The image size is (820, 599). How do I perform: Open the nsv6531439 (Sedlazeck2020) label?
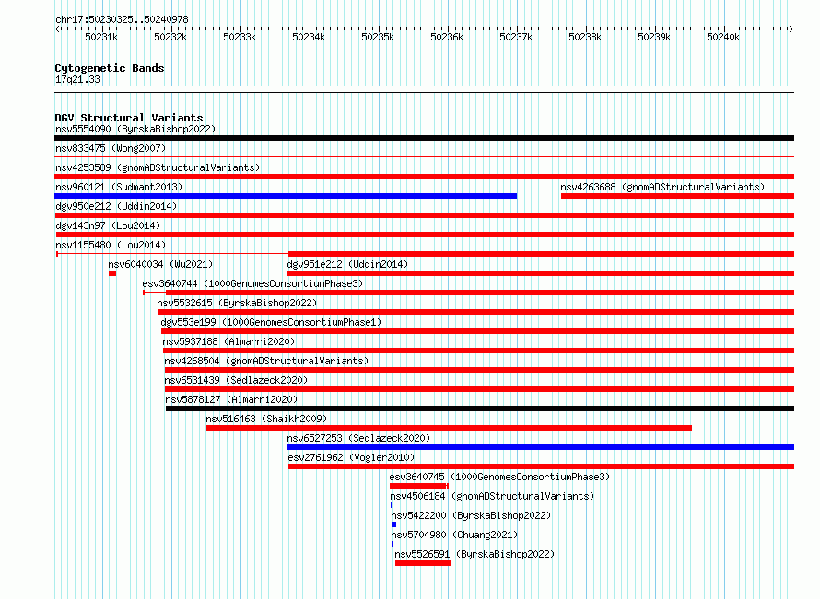click(236, 380)
